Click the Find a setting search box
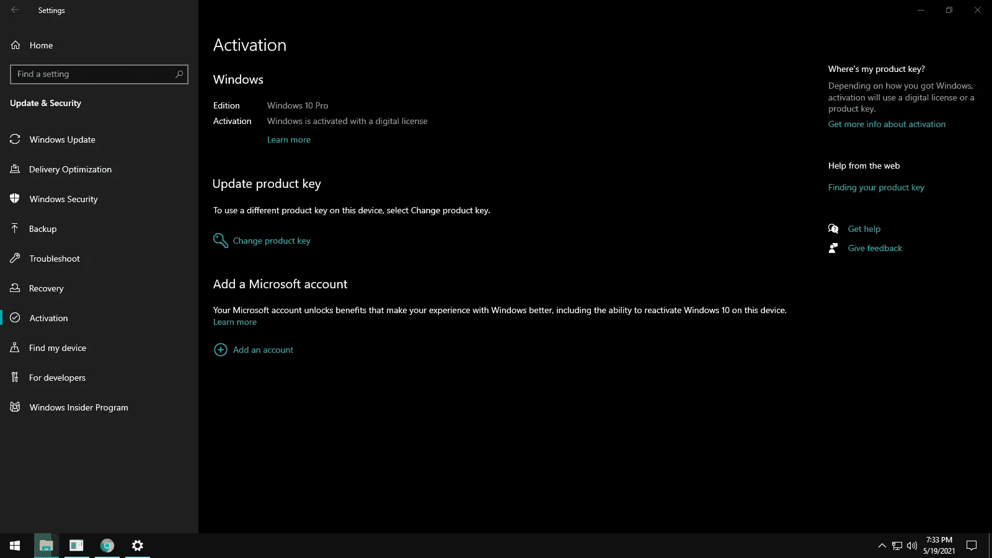 point(99,74)
